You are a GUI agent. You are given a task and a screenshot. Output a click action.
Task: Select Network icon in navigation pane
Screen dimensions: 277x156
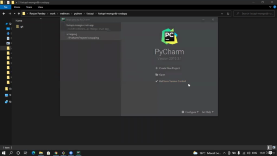pos(6,102)
